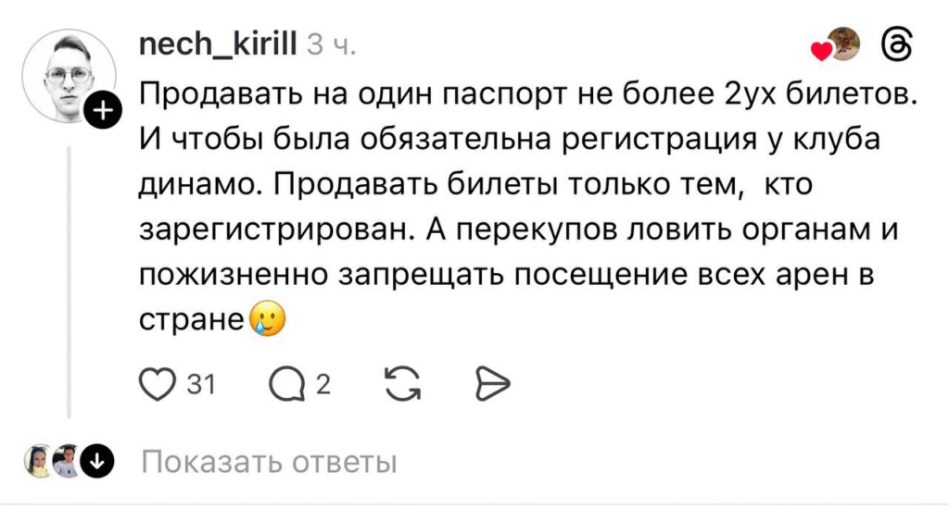Repost using the circular arrows icon

[402, 383]
